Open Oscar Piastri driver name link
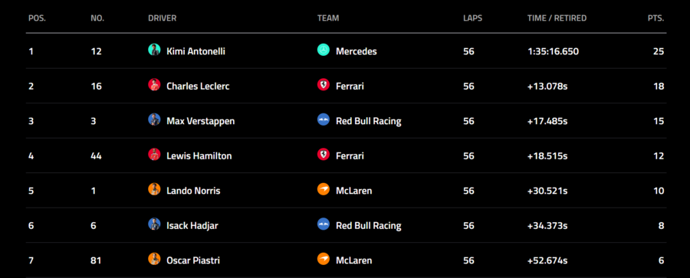This screenshot has width=690, height=278. [x=193, y=260]
